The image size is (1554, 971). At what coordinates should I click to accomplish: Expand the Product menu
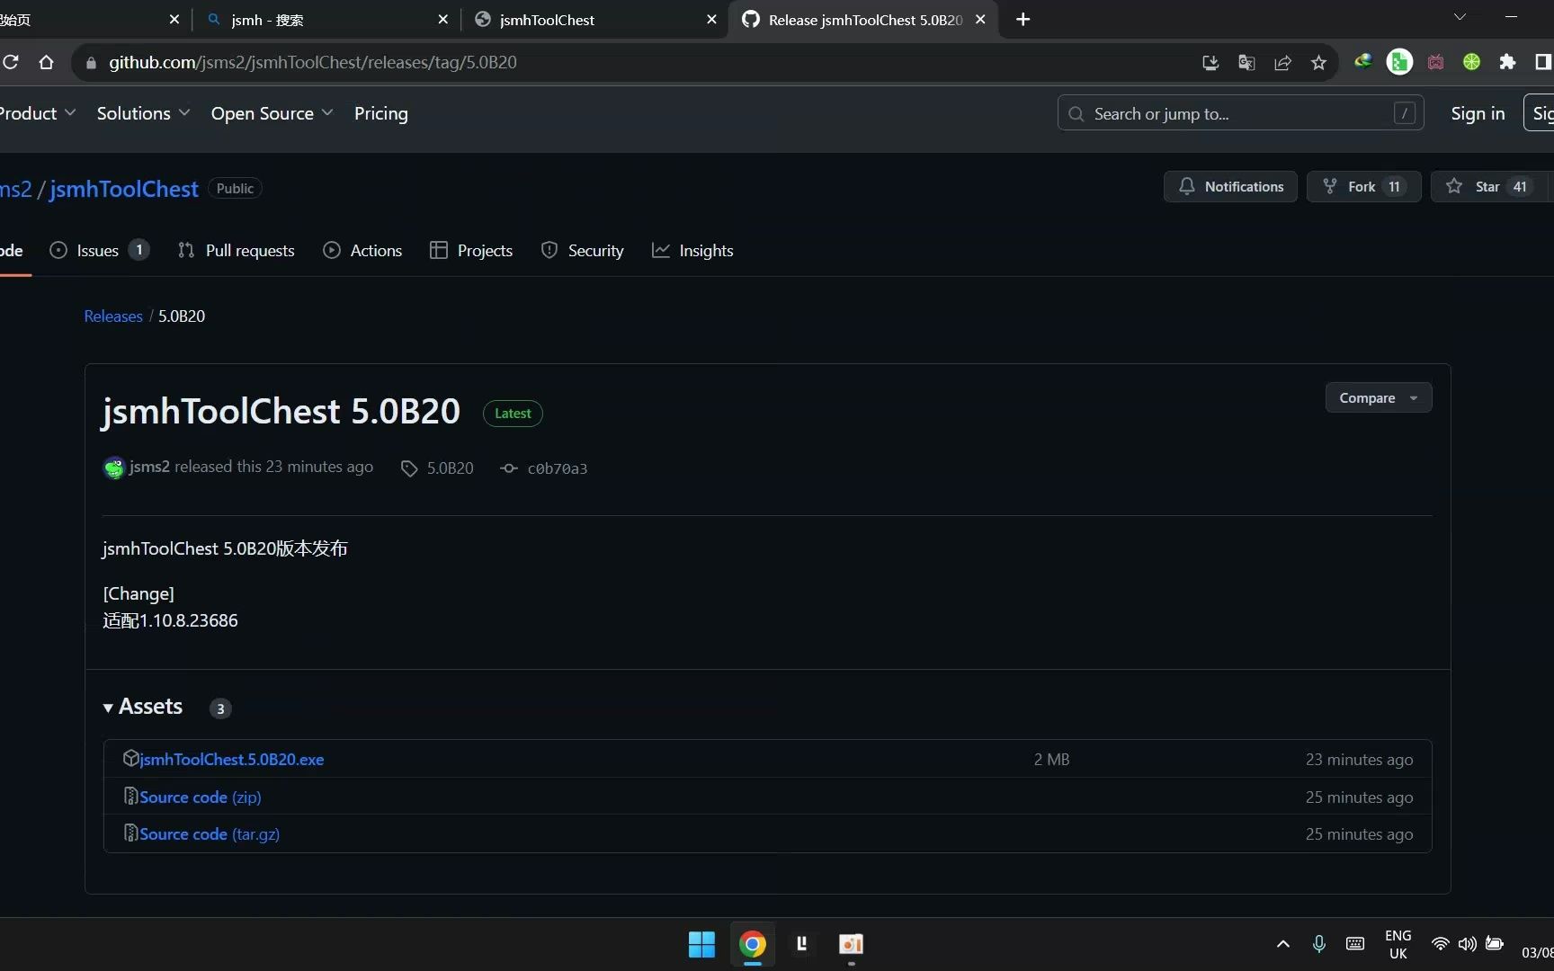[38, 113]
